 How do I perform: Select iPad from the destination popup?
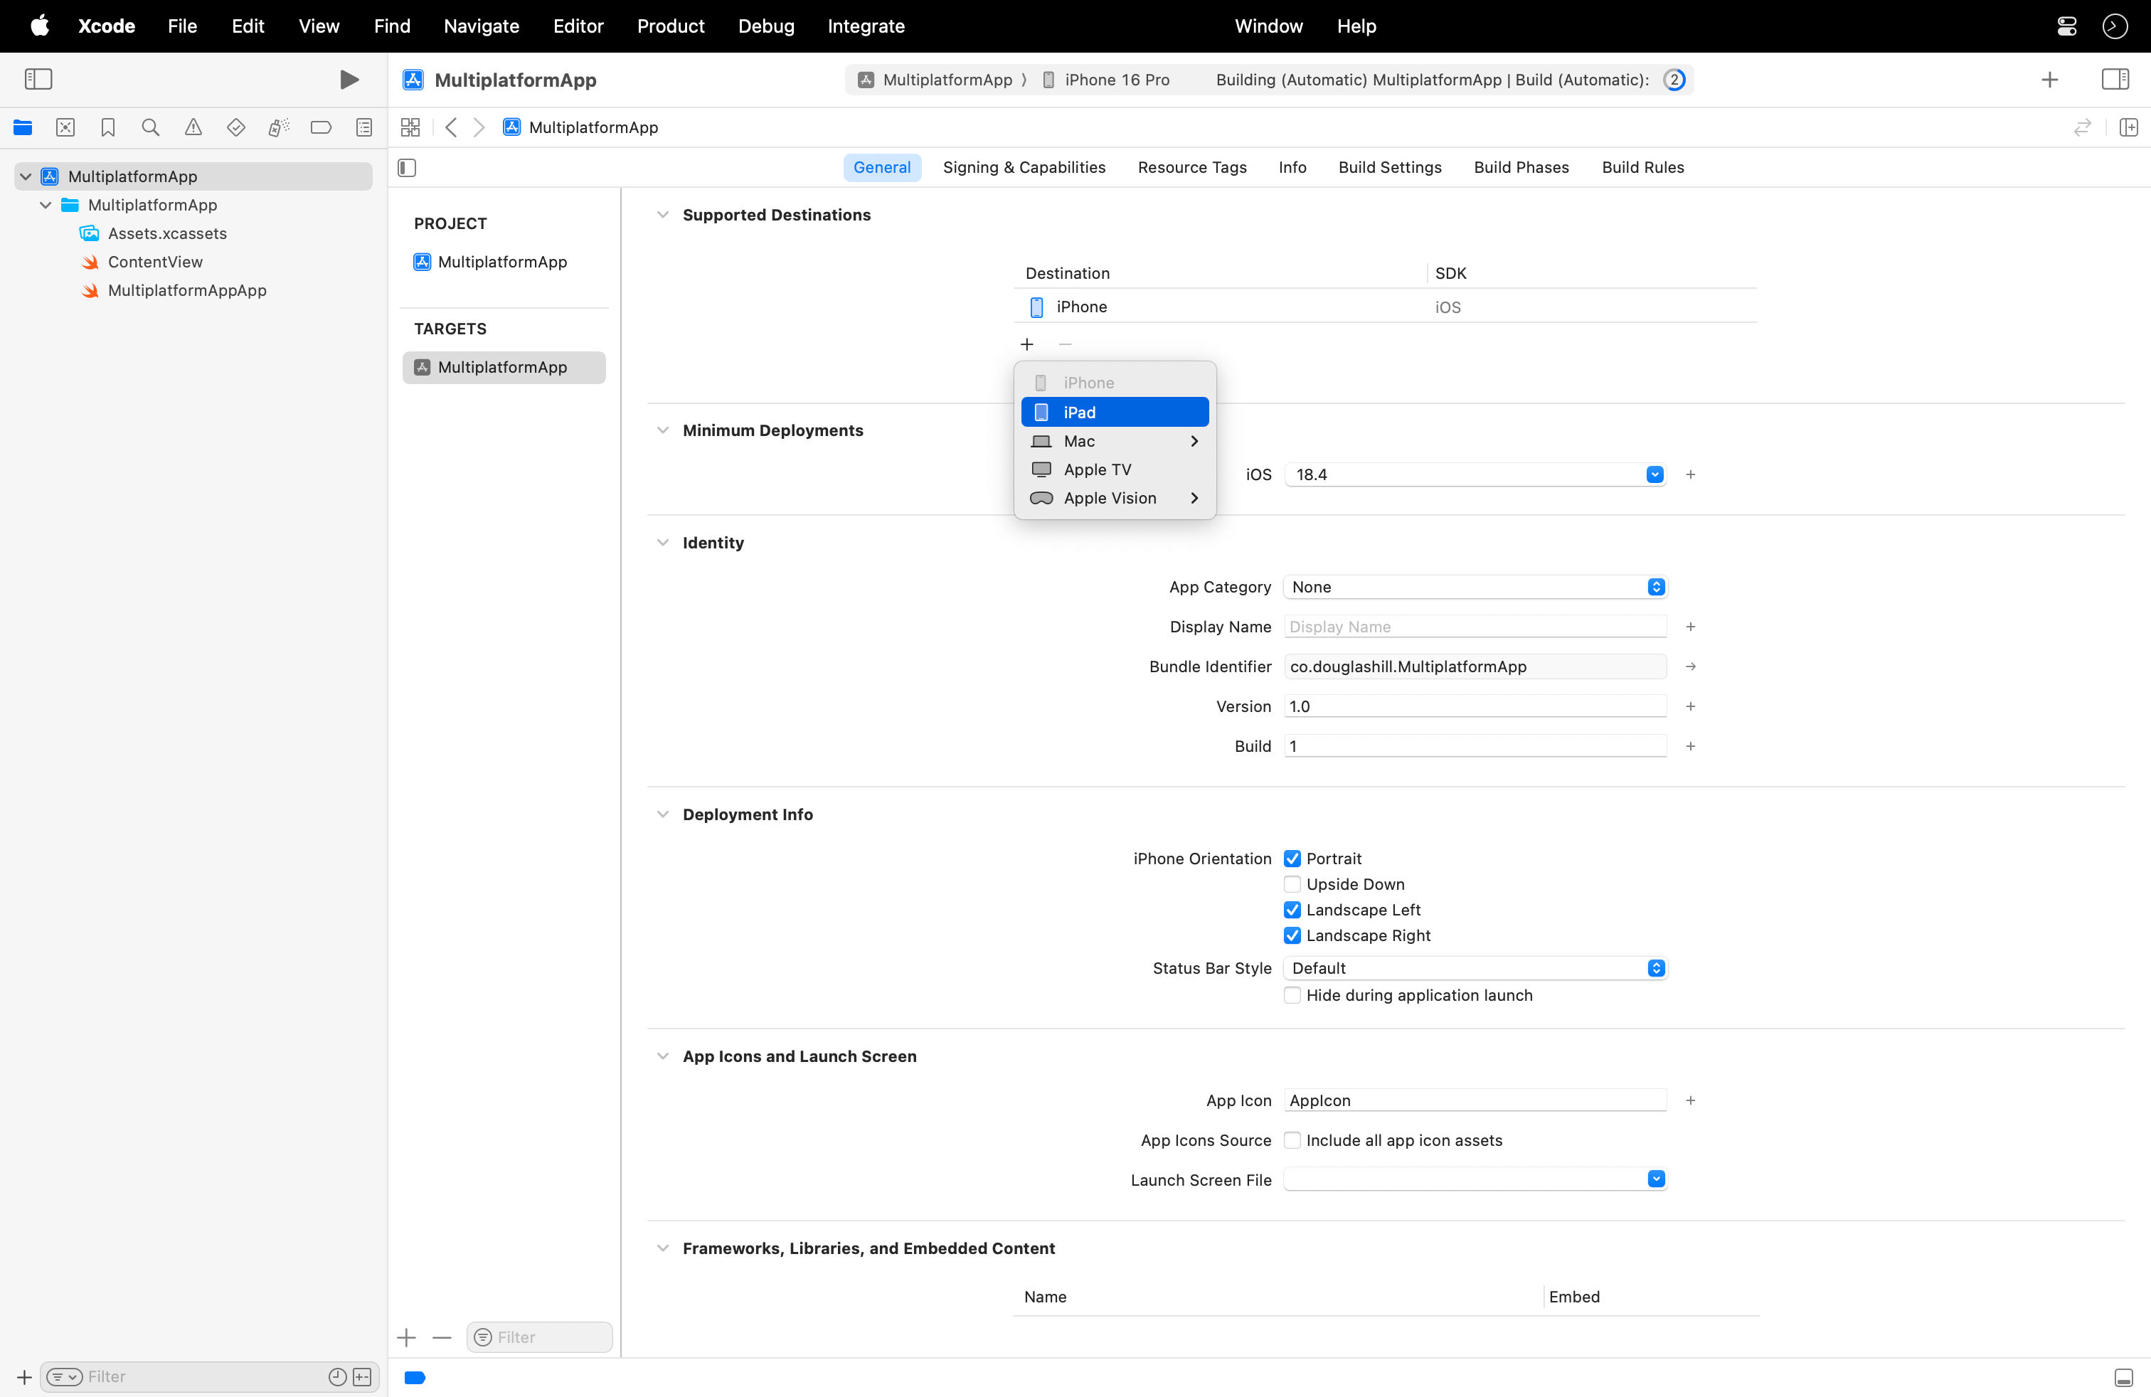pyautogui.click(x=1115, y=412)
